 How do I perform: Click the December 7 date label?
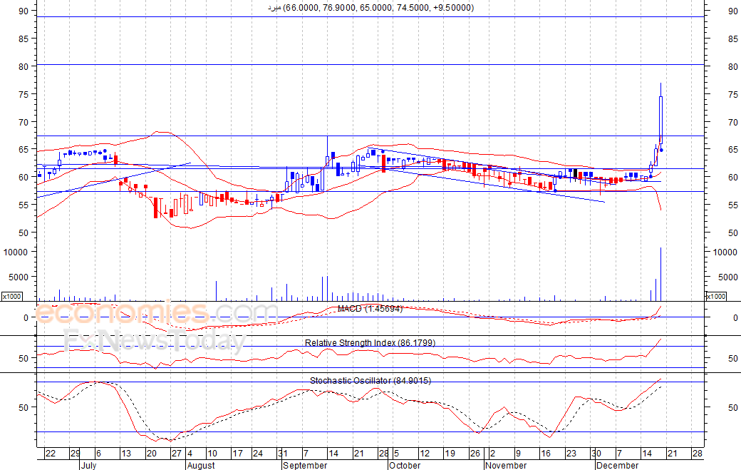(619, 454)
